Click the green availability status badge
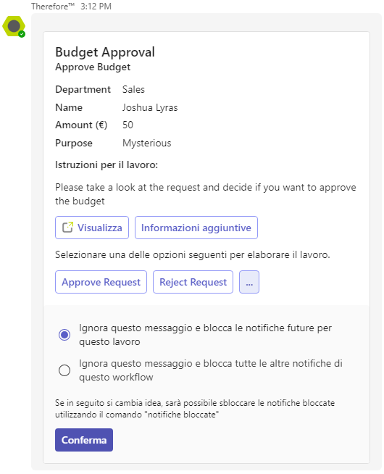384x474 pixels. pos(22,34)
